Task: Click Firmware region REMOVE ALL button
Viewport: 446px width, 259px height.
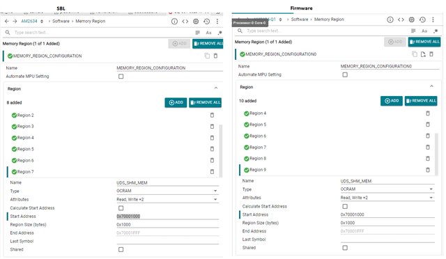Action: (x=421, y=101)
